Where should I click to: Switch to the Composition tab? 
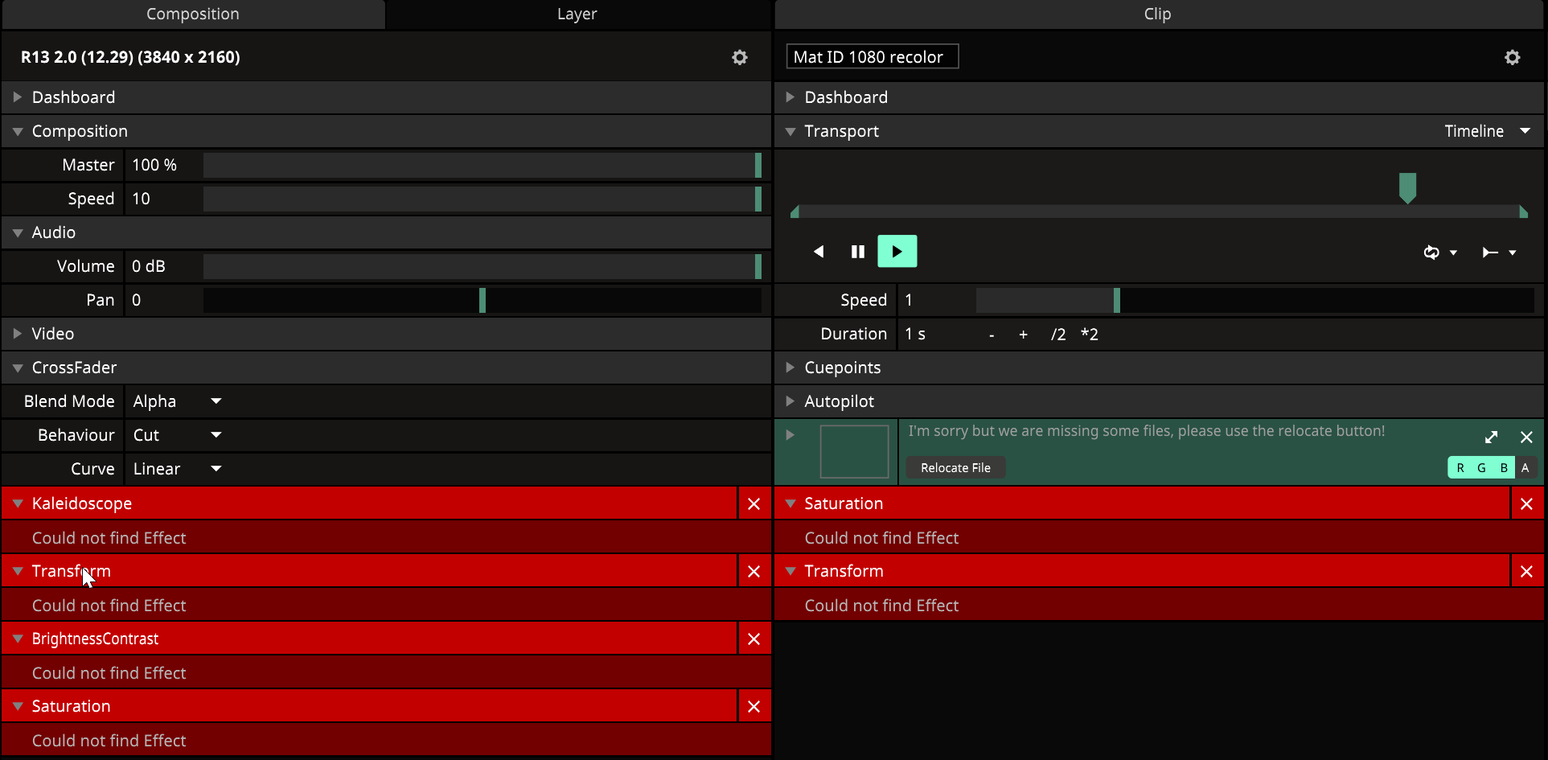tap(193, 14)
